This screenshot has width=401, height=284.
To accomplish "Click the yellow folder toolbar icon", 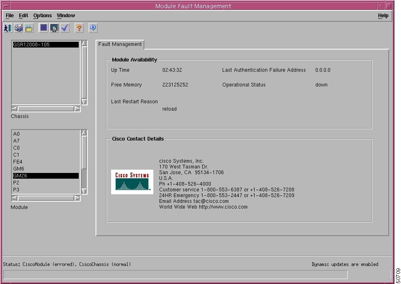I will coord(29,27).
